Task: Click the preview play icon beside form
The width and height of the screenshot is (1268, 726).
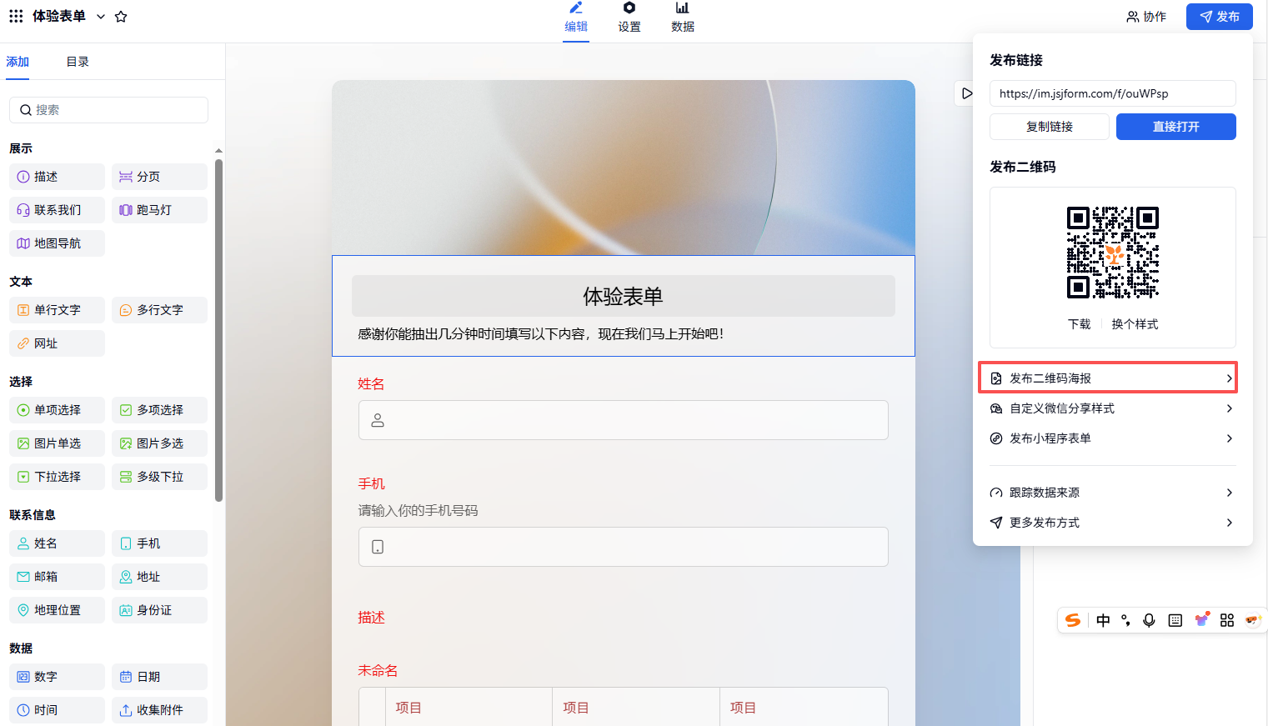Action: click(965, 93)
